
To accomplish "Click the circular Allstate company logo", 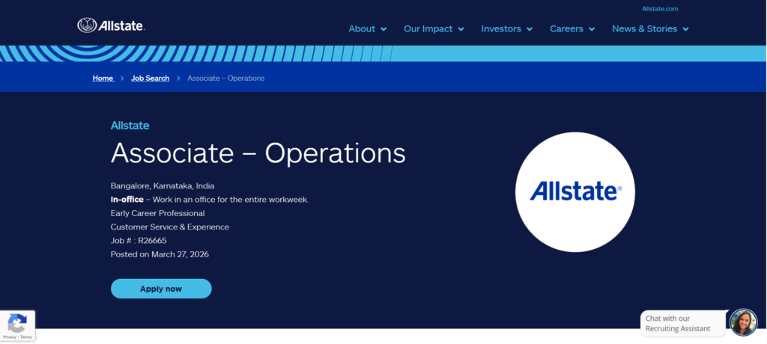I will [x=575, y=192].
